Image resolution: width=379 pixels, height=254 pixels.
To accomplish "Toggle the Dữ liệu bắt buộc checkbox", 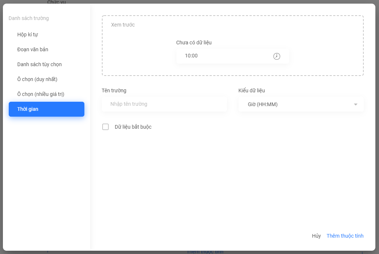I will (105, 127).
